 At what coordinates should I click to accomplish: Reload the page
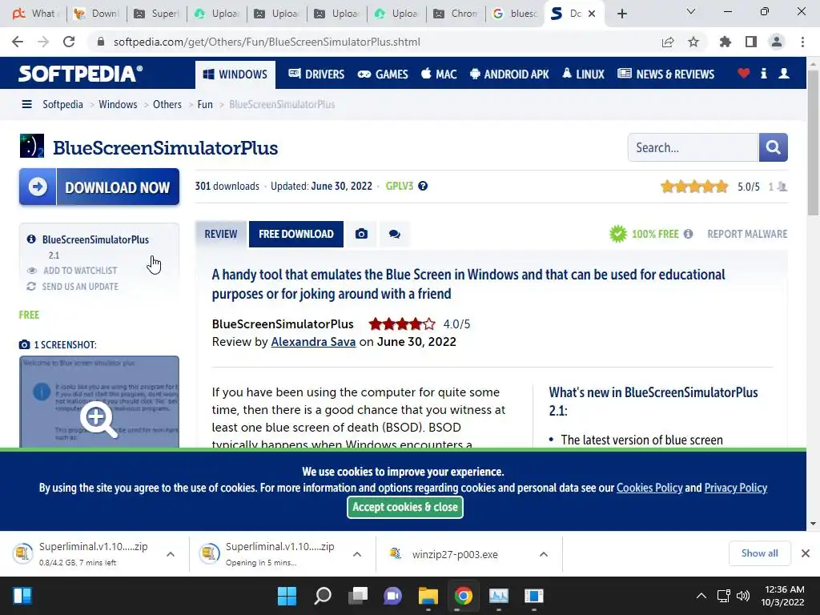(x=69, y=42)
